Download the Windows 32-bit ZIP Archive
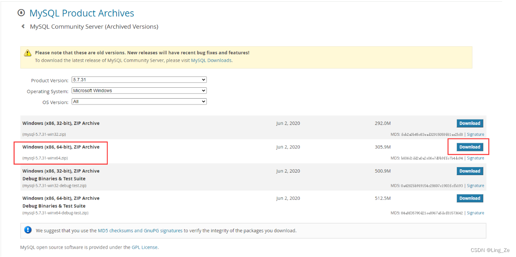The width and height of the screenshot is (516, 257). (x=470, y=123)
